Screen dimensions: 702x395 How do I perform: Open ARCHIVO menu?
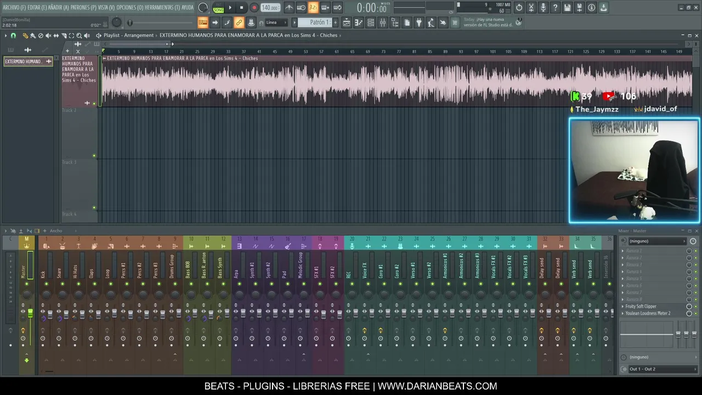[14, 8]
